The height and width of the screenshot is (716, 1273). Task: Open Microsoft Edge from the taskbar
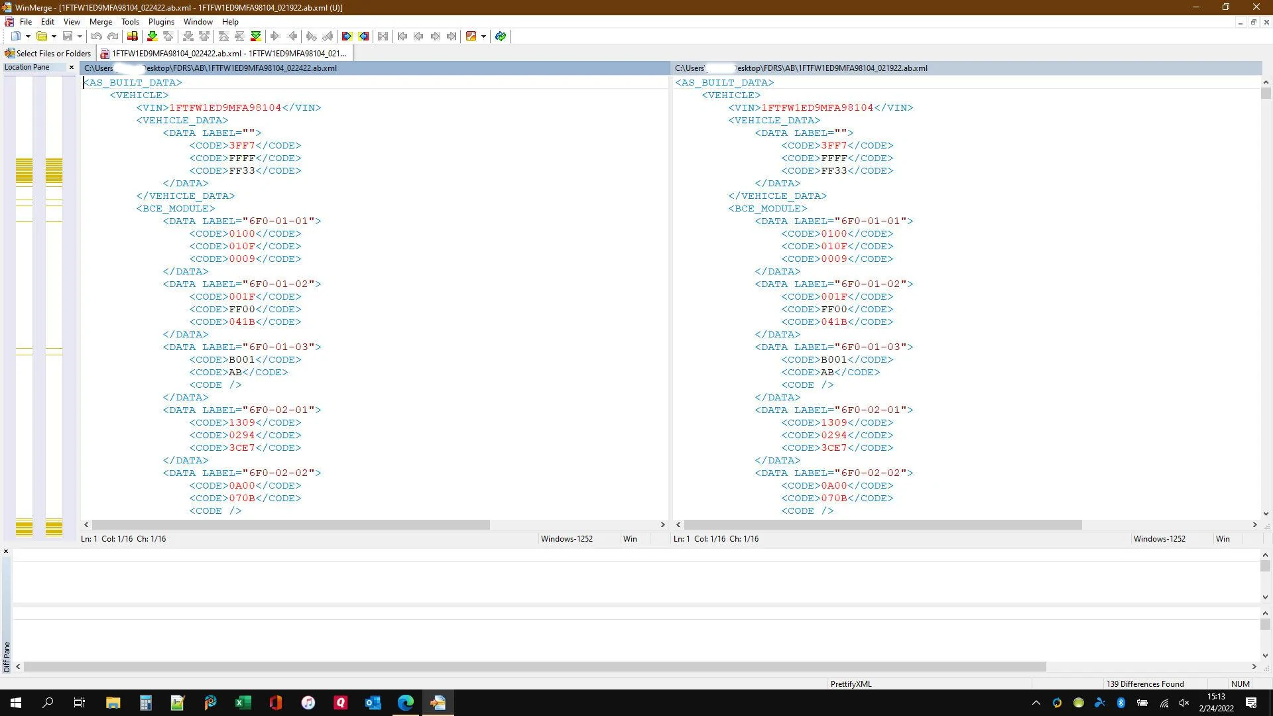click(405, 703)
